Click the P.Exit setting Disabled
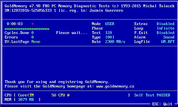Image resolution: width=178 pixels, height=107 pixels. point(165,33)
